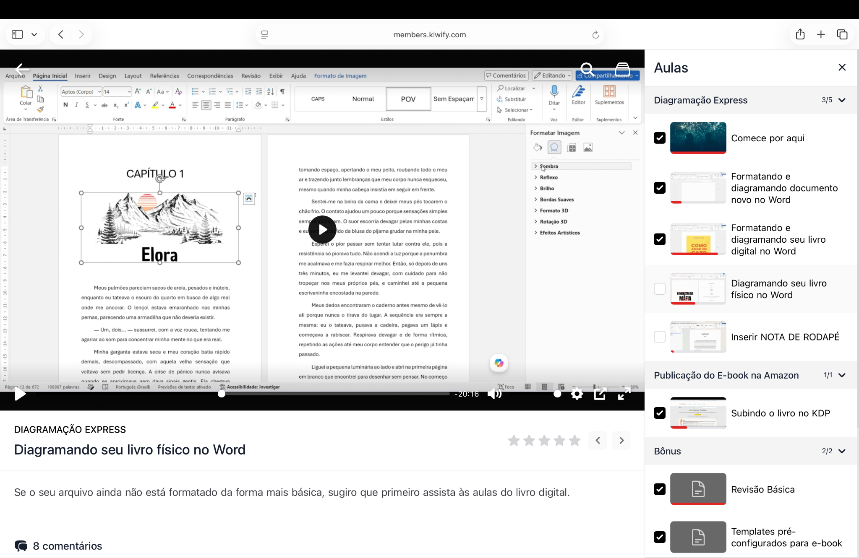The image size is (859, 558).
Task: Click the back arrow overlay on the video
Action: point(22,69)
